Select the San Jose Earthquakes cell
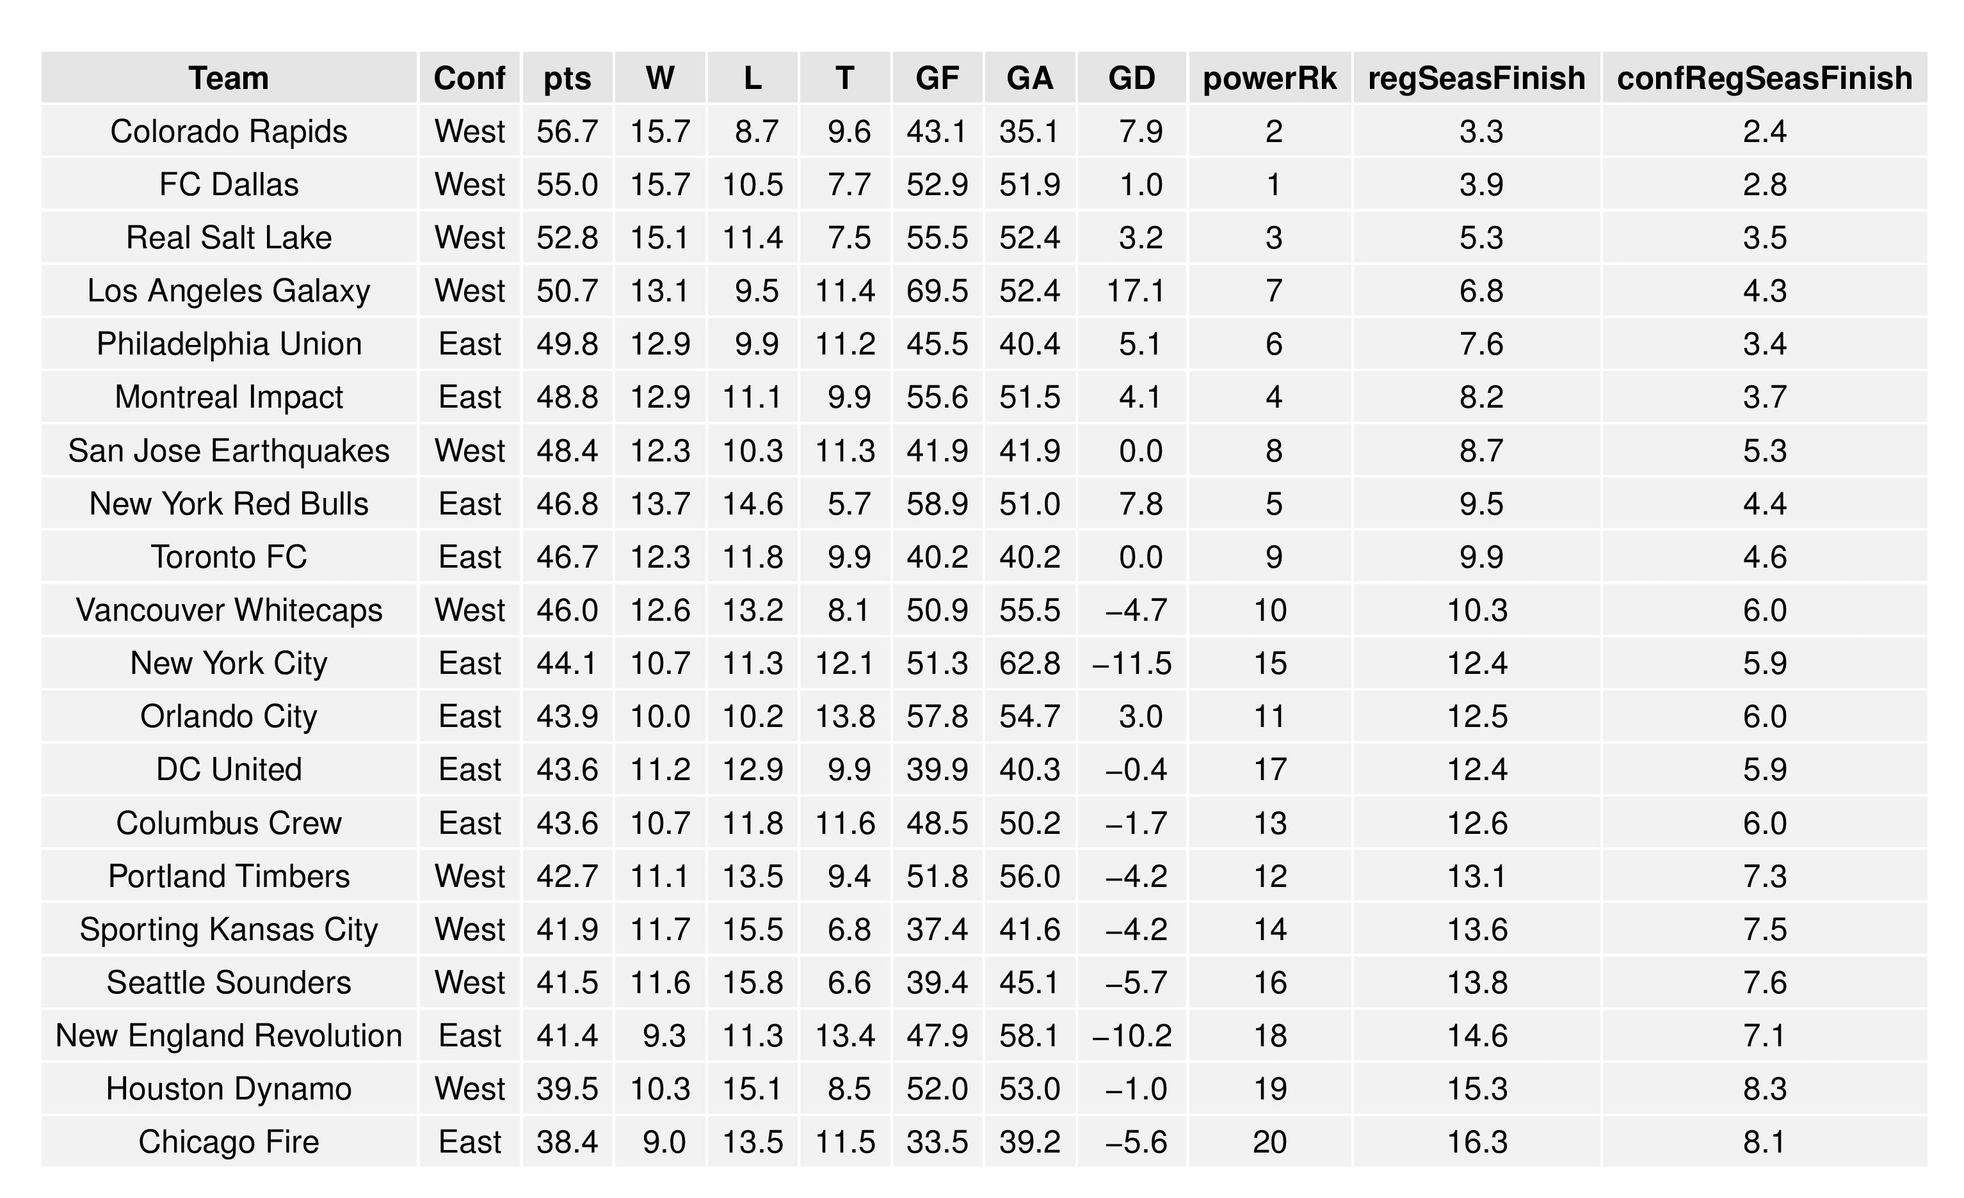The image size is (1964, 1198). [229, 451]
